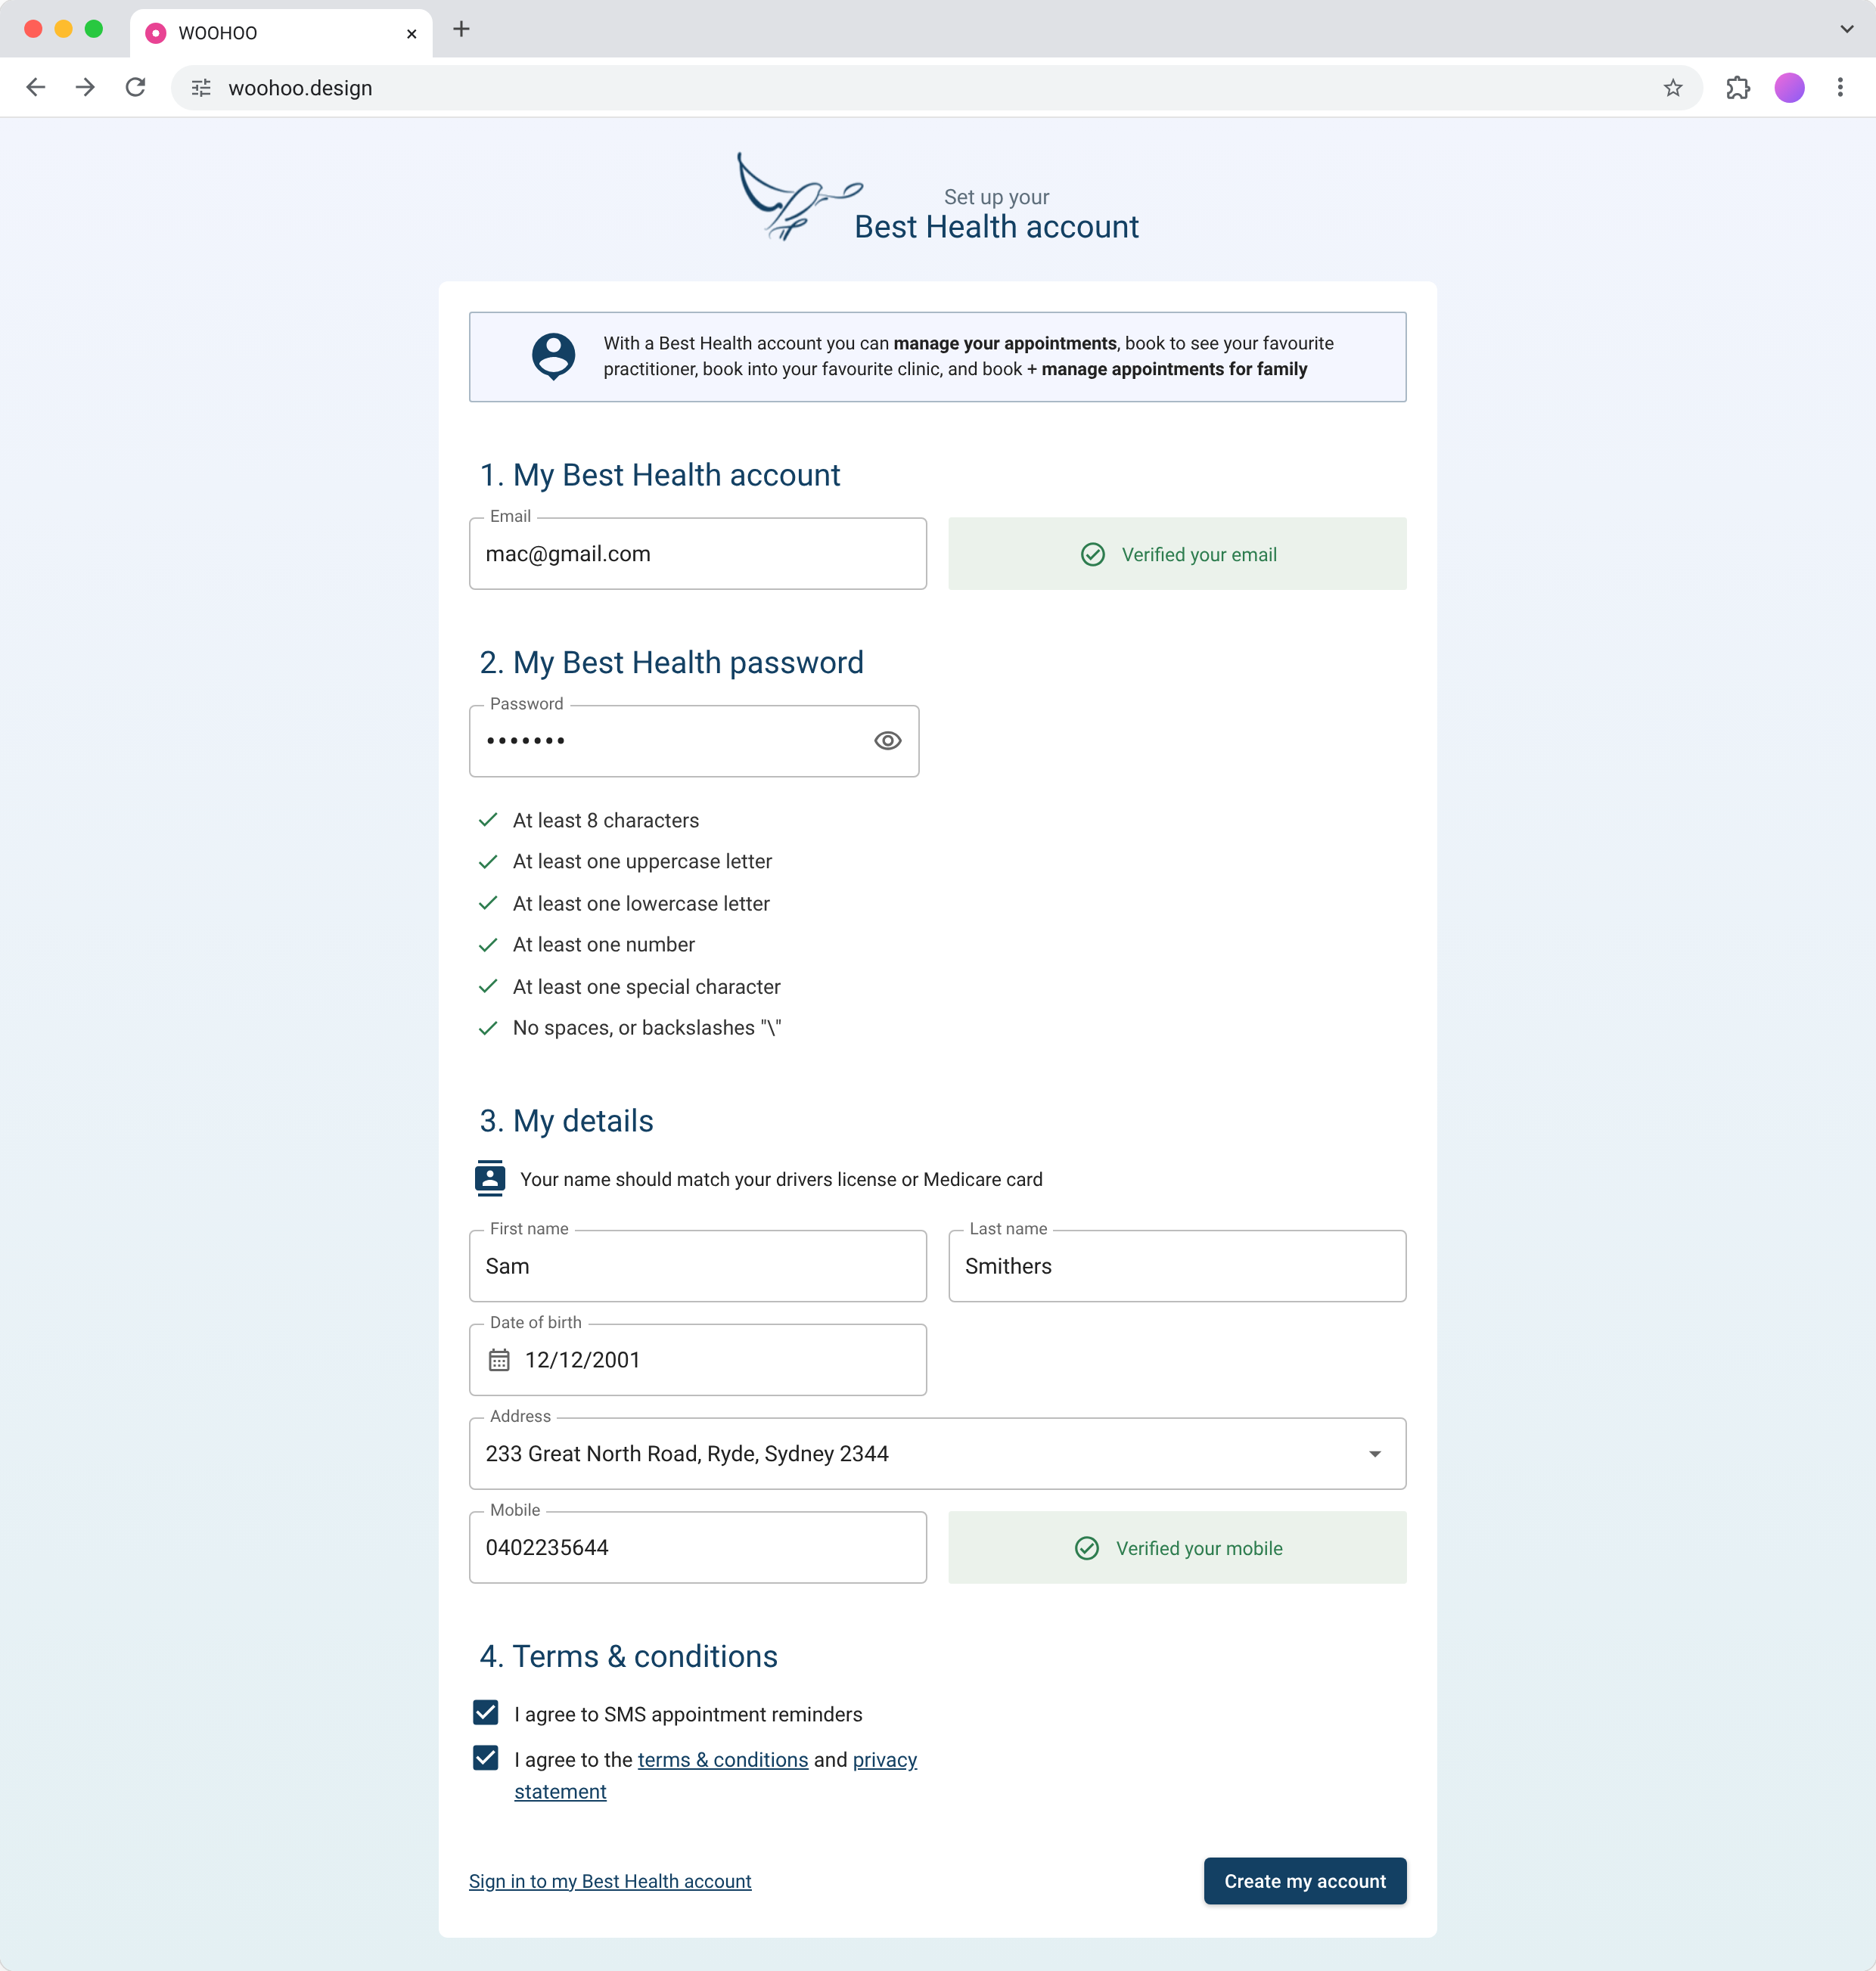Viewport: 1876px width, 1971px height.
Task: Reload the woohoo.design page
Action: (x=136, y=88)
